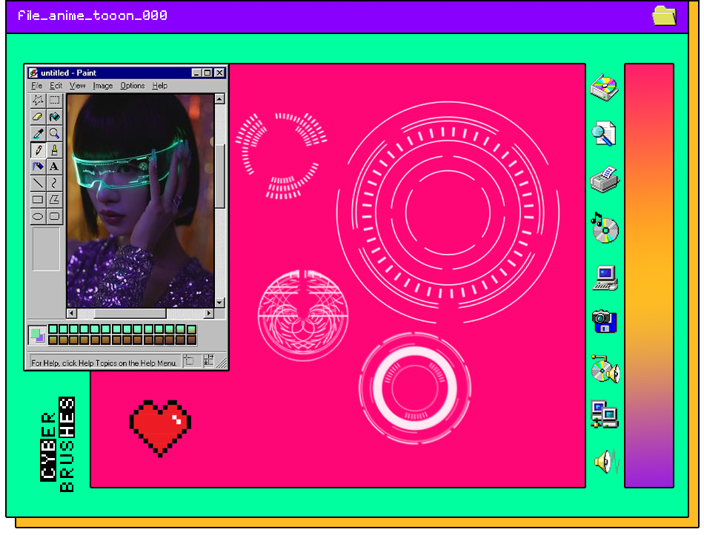Select the Rectangle shape tool

(38, 200)
